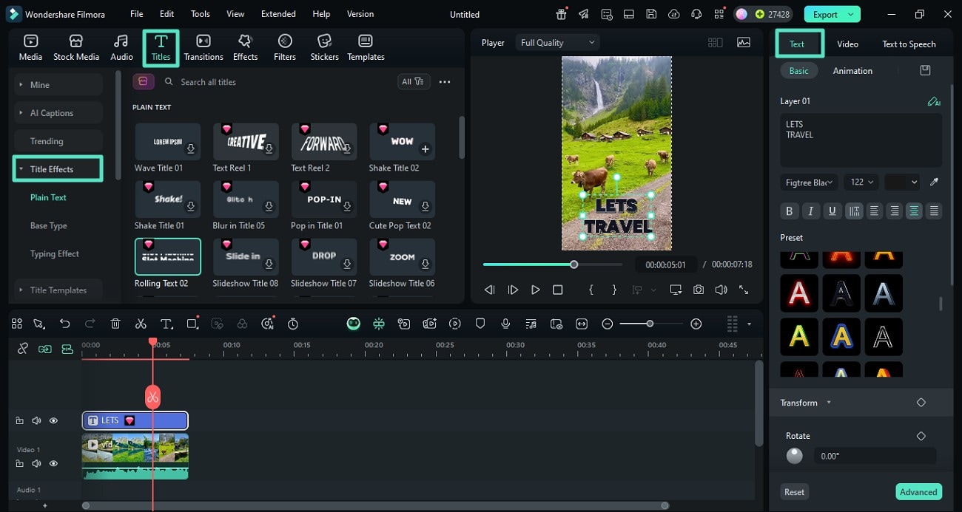Viewport: 962px width, 512px height.
Task: Open the Extended menu
Action: pyautogui.click(x=278, y=14)
